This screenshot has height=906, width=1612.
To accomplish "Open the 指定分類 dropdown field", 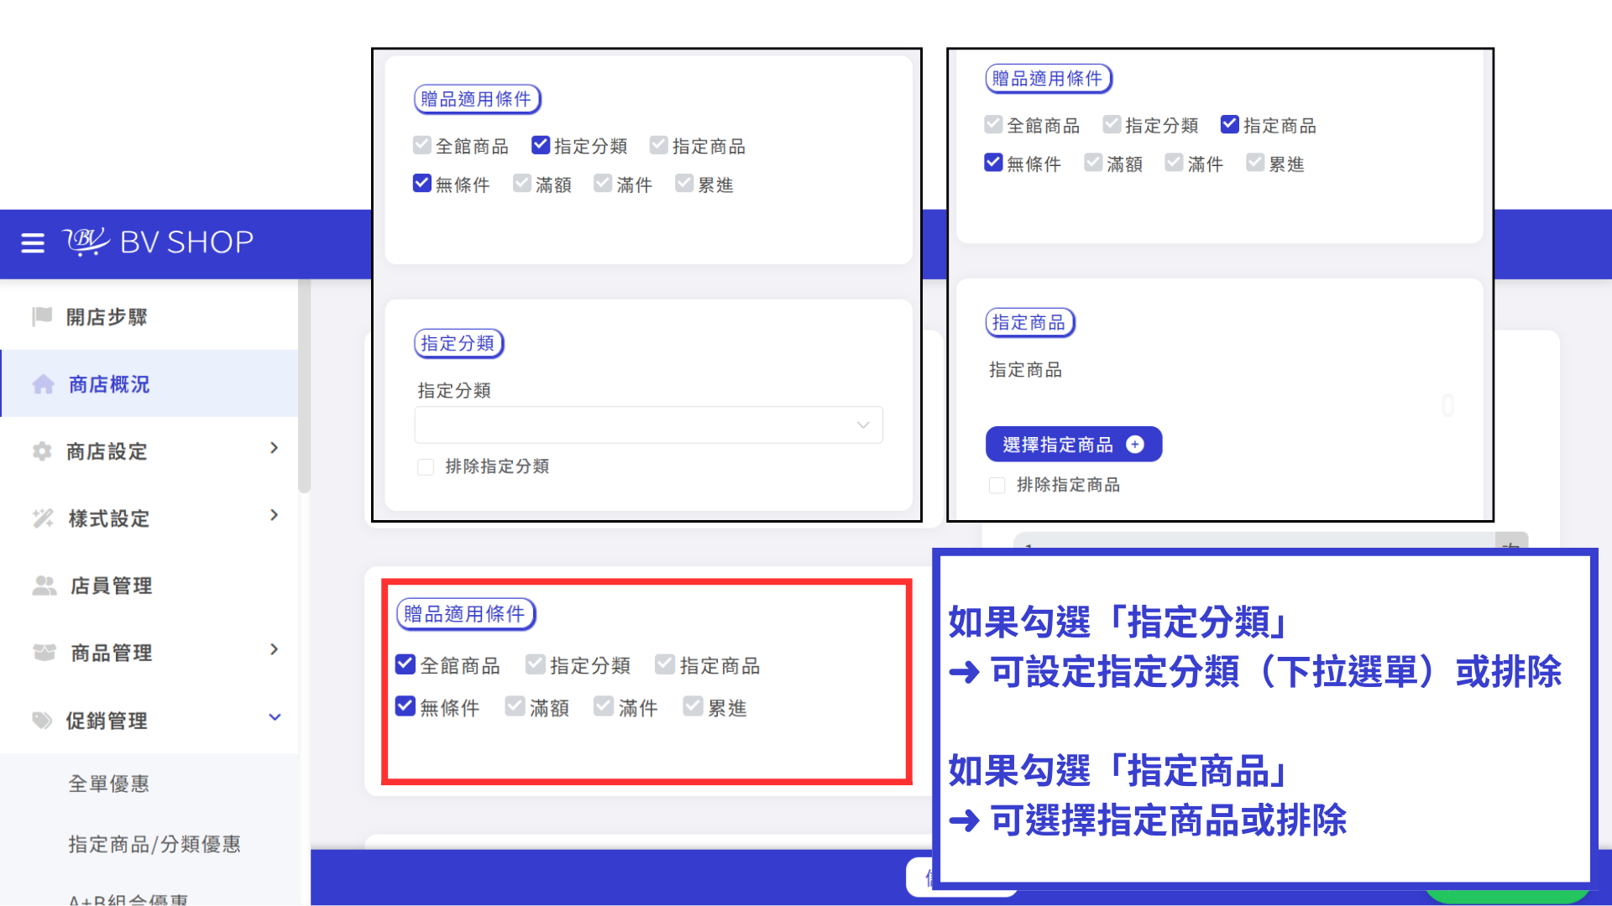I will 648,424.
